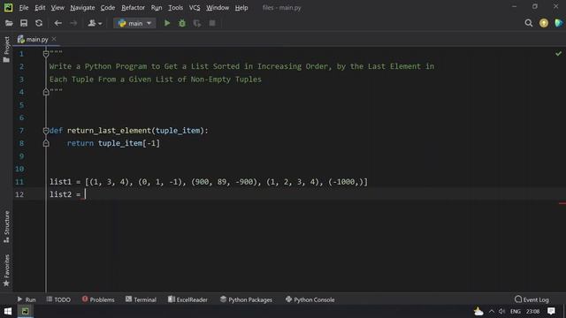Viewport: 566px width, 318px height.
Task: Navigate back with the left arrow
Action: [x=57, y=24]
